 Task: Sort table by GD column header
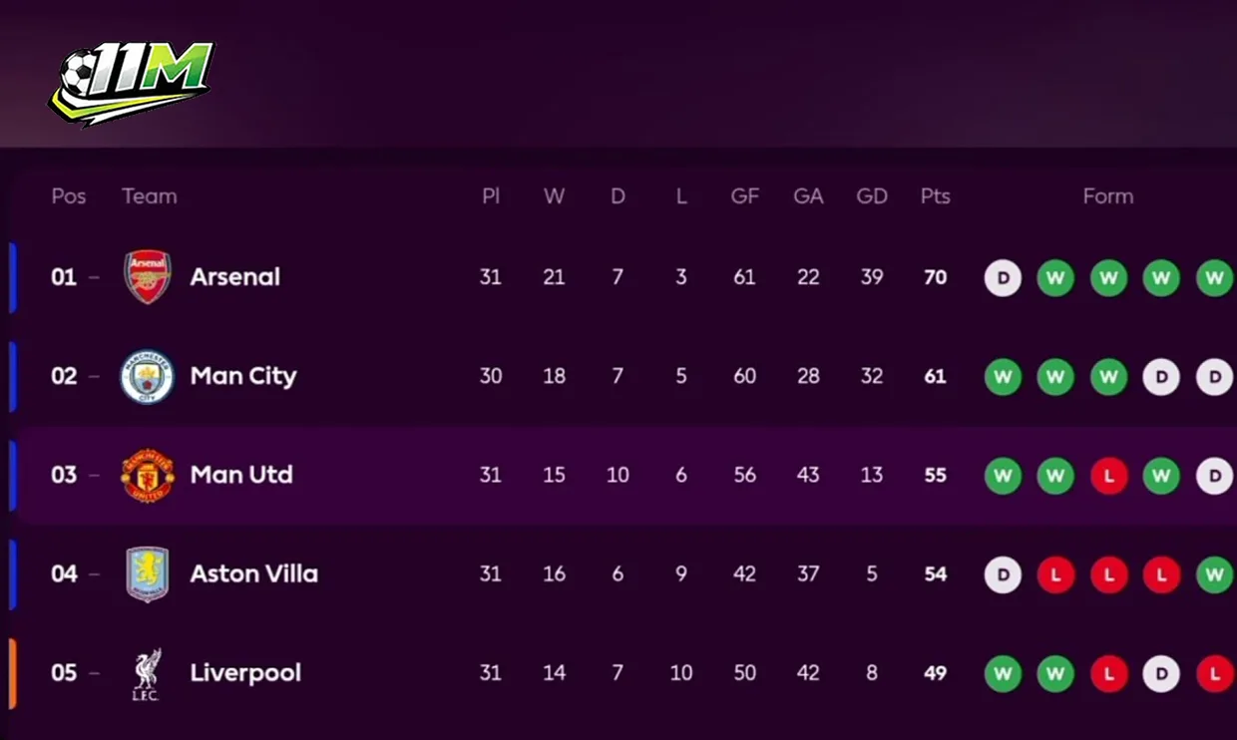tap(872, 196)
